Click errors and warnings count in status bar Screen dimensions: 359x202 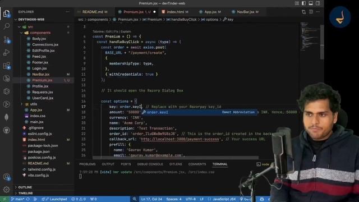[x=79, y=199]
